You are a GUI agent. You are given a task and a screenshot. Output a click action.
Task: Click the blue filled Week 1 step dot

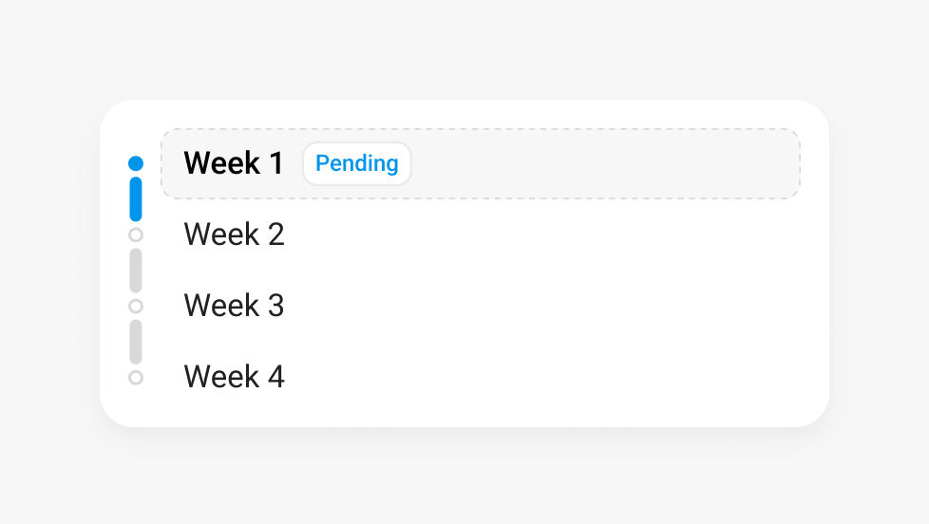[x=136, y=163]
